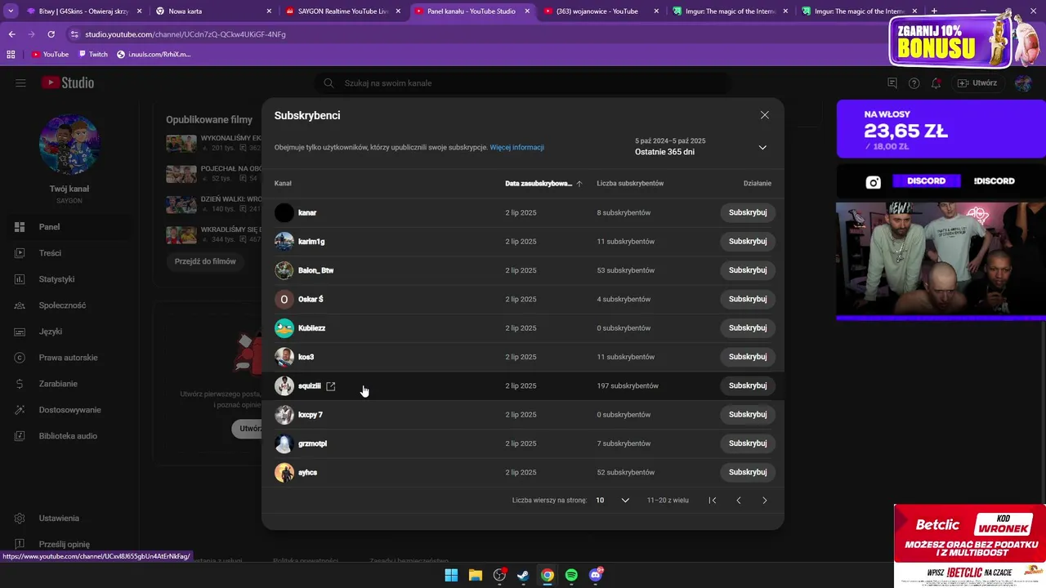
Task: Open notifications bell icon
Action: click(x=936, y=83)
